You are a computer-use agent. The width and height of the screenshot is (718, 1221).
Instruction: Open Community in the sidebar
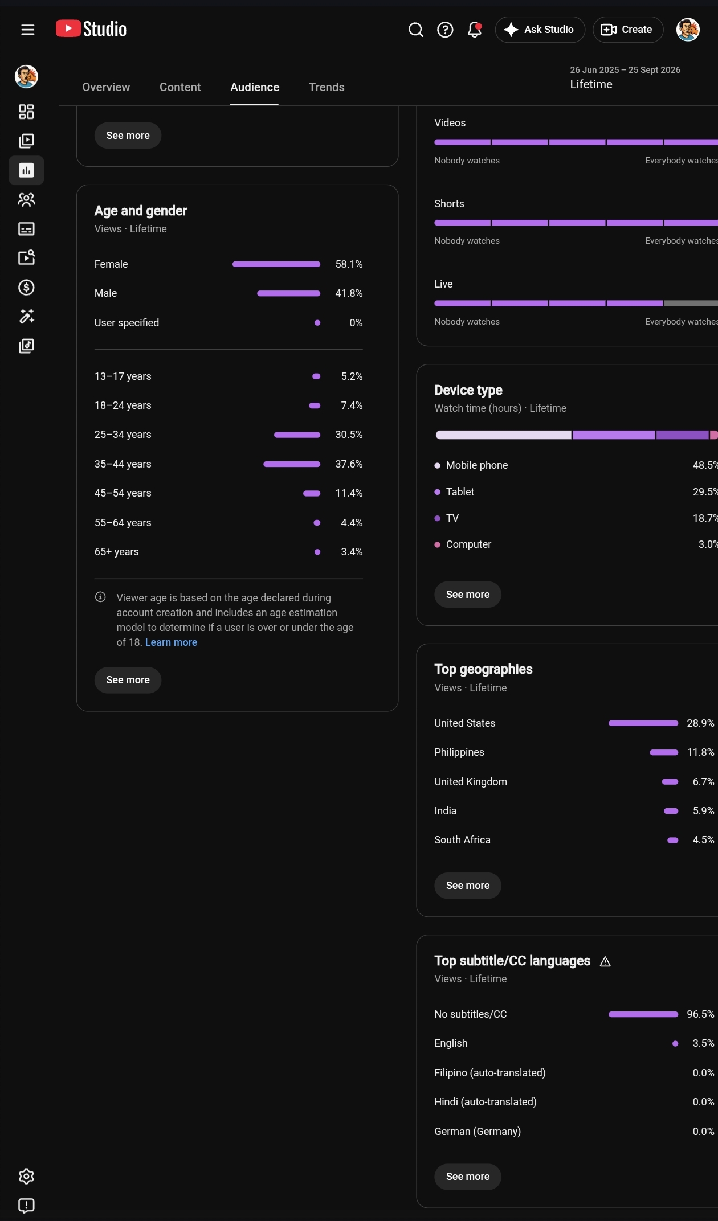pyautogui.click(x=26, y=199)
